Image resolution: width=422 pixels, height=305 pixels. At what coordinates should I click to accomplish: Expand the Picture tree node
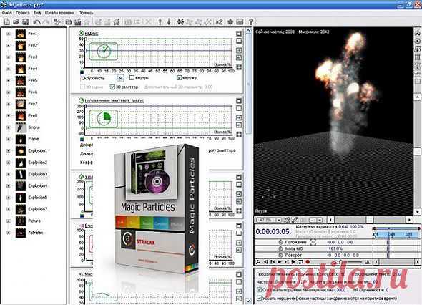click(x=9, y=221)
